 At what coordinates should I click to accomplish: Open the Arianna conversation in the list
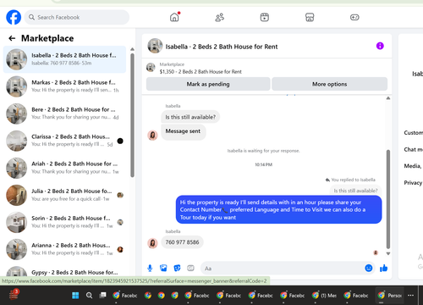(64, 249)
